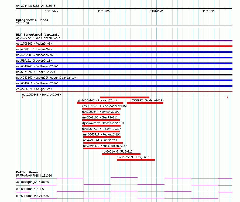Click the thick red segment of esv2259848
The width and height of the screenshot is (240, 202).
click(x=125, y=97)
